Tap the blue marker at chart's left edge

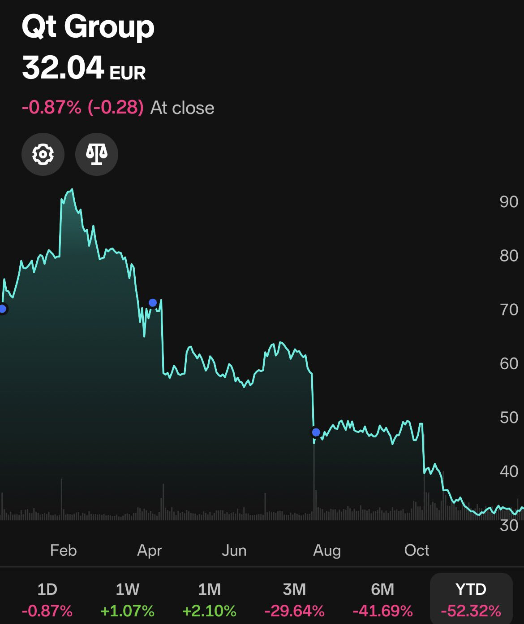[3, 309]
